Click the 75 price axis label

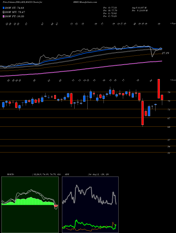[169, 101]
